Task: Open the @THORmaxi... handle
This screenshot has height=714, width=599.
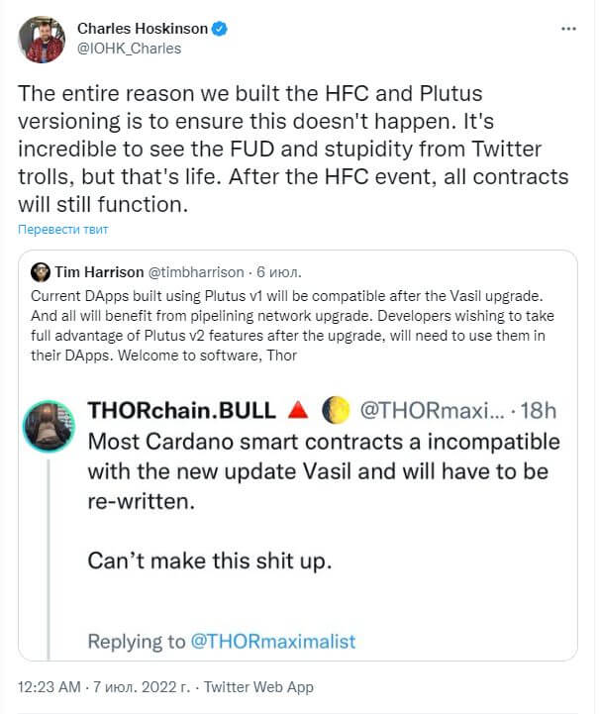Action: (433, 410)
